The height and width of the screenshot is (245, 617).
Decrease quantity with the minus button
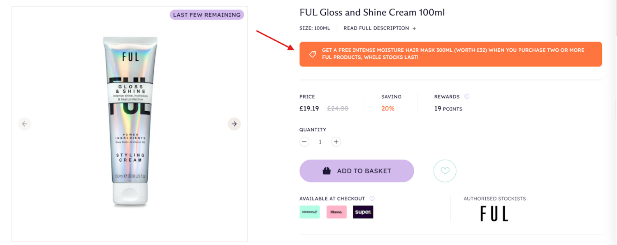pyautogui.click(x=304, y=142)
